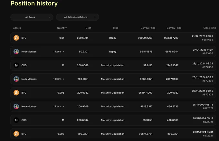
Task: Select order number #881066
Action: (x=208, y=53)
